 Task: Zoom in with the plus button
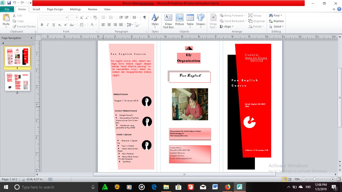point(333,179)
